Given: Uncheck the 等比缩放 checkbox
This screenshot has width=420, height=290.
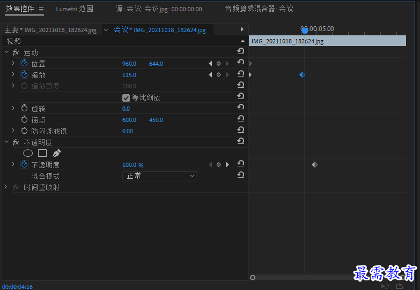Looking at the screenshot, I should coord(126,98).
